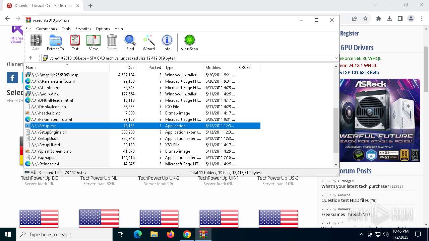Expand the archive path dropdown arrow

[x=336, y=58]
